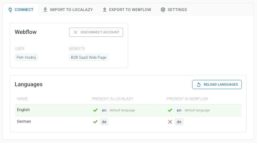257x143 pixels.
Task: Click the B2B SaaS Web Page website chip
Action: (89, 57)
